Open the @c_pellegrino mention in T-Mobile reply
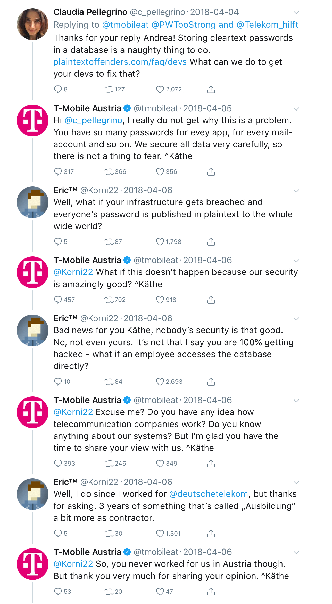 click(x=93, y=120)
